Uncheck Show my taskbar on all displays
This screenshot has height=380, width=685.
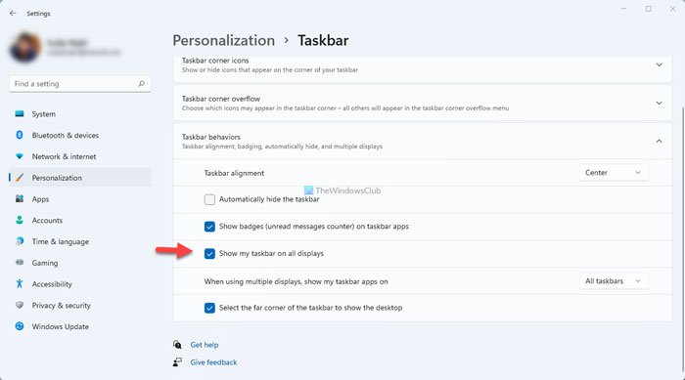click(209, 253)
